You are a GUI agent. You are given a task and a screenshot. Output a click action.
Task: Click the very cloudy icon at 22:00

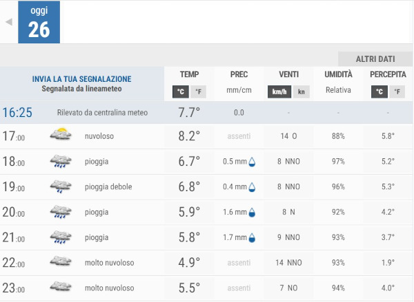[61, 263]
